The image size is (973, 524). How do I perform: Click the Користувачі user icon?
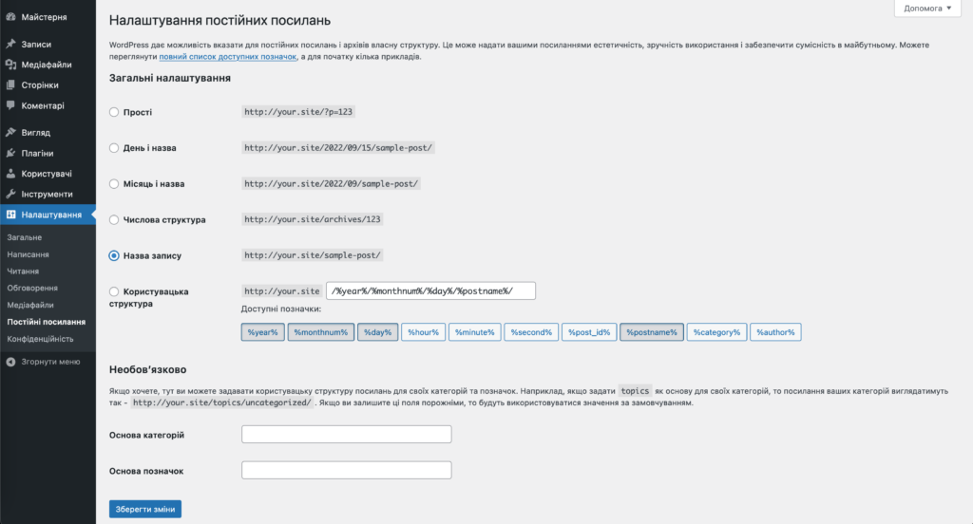click(10, 174)
